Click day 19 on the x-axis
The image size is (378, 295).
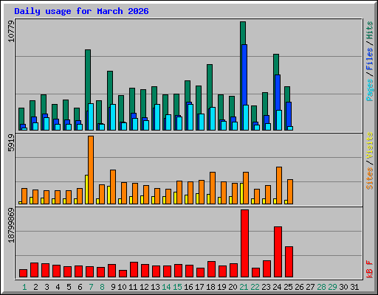pyautogui.click(x=221, y=287)
